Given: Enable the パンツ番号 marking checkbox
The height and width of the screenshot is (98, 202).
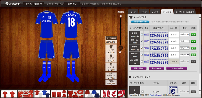Looking at the screenshot, I should [142, 61].
